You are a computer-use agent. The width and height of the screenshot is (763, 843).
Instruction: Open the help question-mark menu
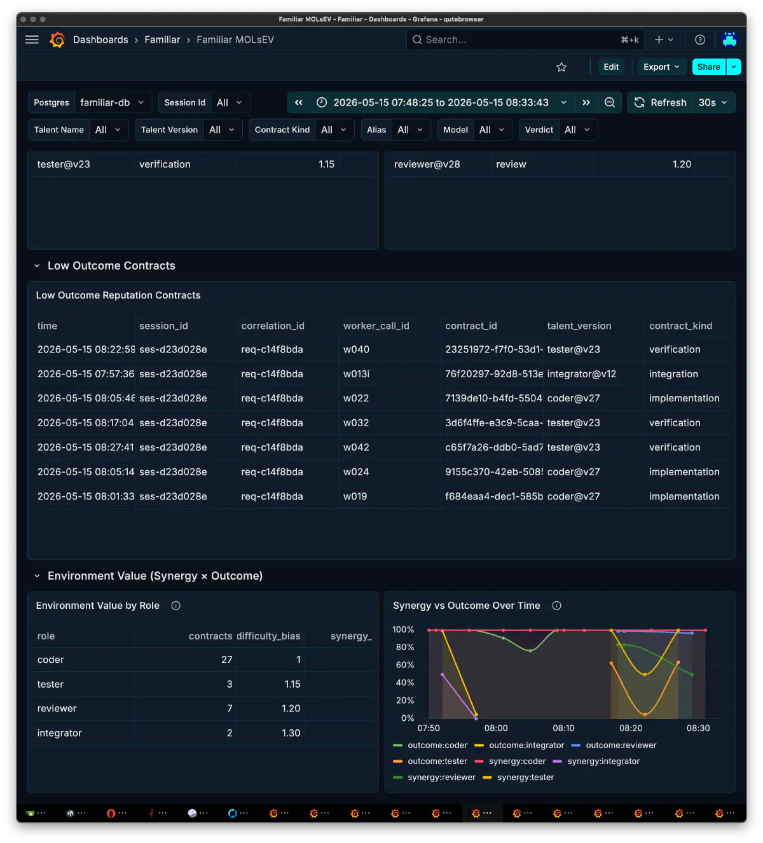[x=700, y=39]
